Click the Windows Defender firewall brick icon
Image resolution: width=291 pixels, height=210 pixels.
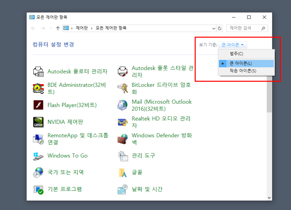(123, 139)
